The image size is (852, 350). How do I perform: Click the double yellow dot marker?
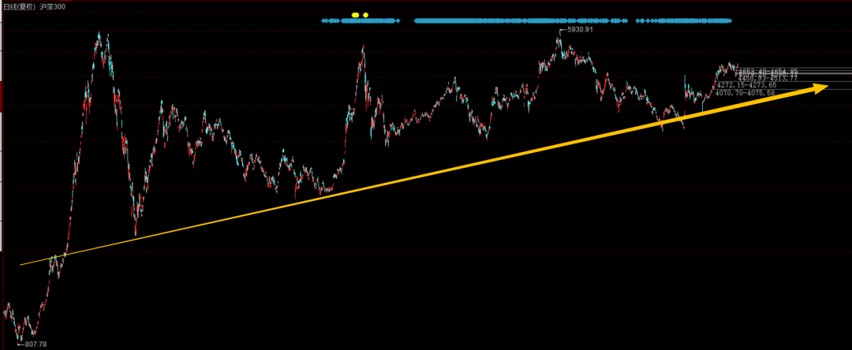tap(355, 15)
